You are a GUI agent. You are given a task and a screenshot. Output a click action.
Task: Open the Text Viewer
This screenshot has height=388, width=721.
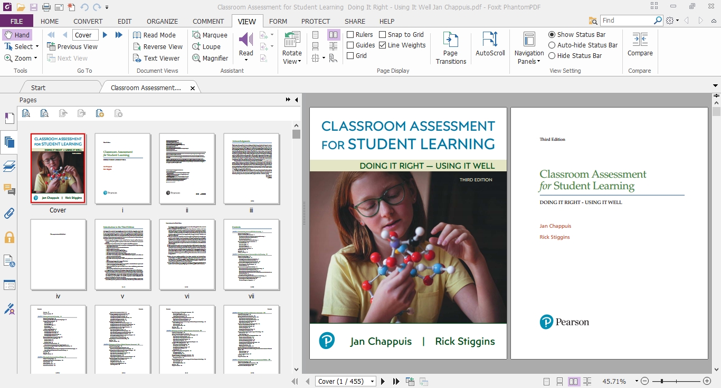tap(156, 58)
